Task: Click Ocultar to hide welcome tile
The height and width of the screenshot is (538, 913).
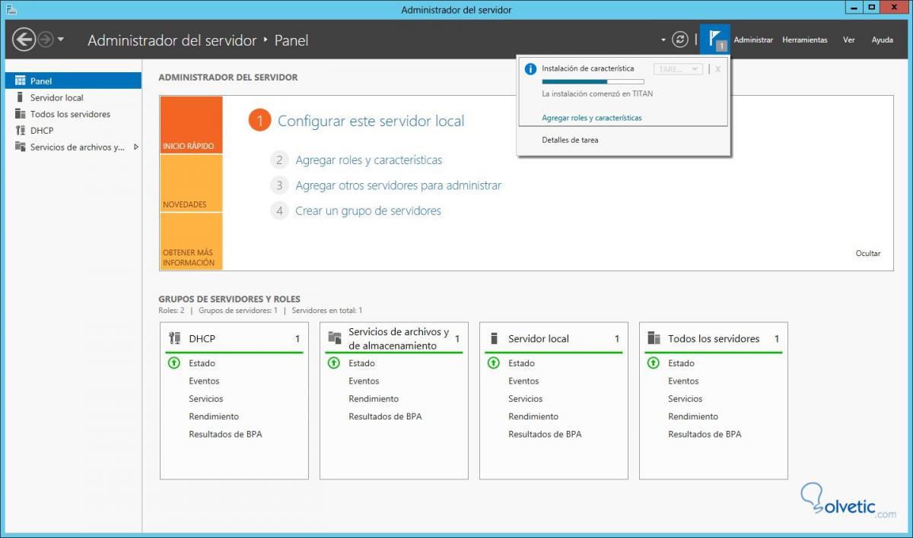Action: click(868, 254)
